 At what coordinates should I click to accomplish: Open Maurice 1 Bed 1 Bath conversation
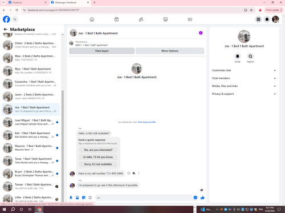[x=30, y=148]
